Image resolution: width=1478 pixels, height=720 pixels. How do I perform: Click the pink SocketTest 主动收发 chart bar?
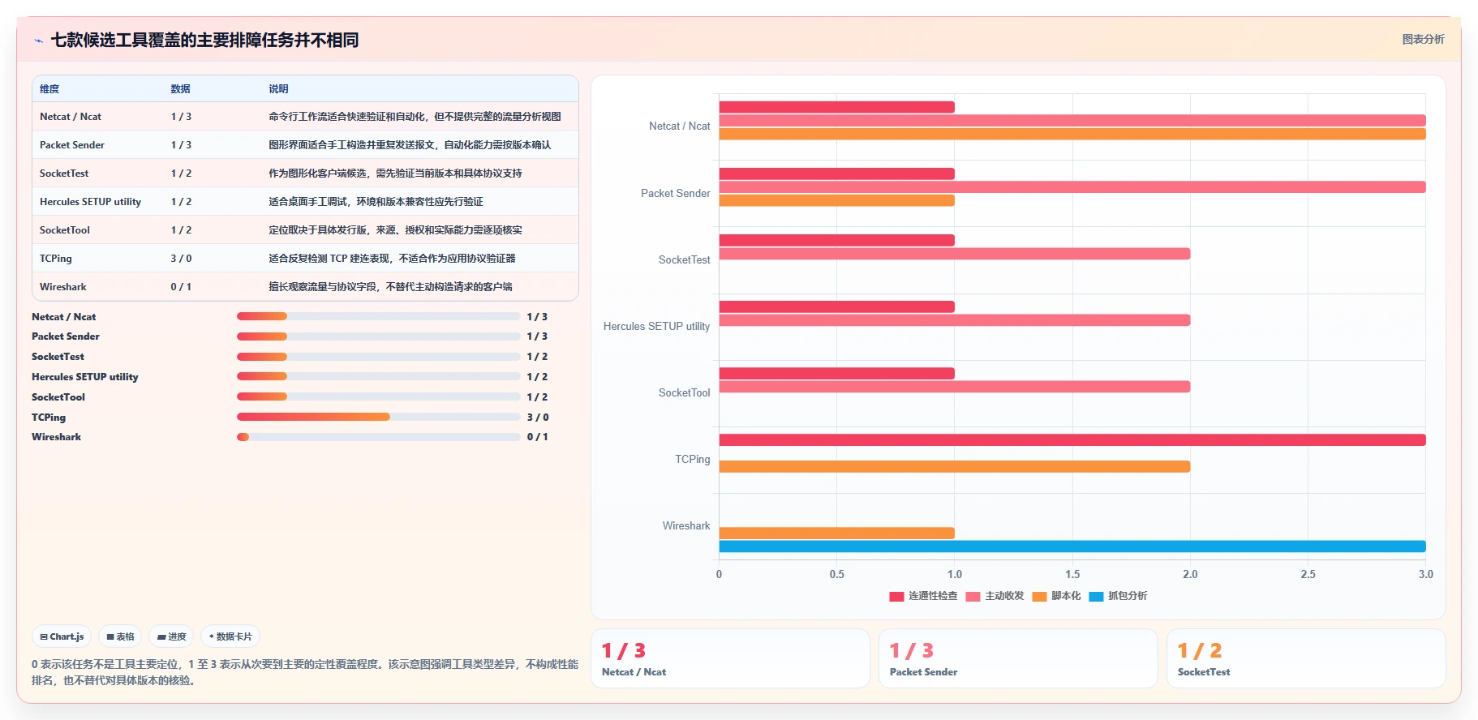coord(955,254)
